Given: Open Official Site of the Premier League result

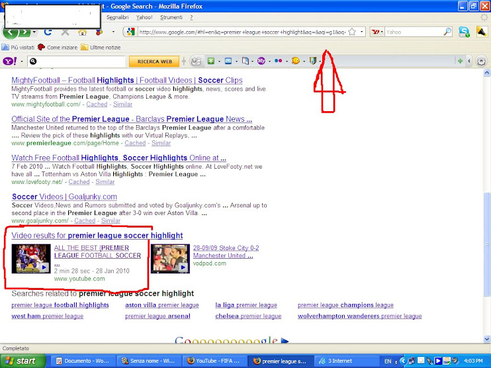Looking at the screenshot, I should [x=132, y=119].
